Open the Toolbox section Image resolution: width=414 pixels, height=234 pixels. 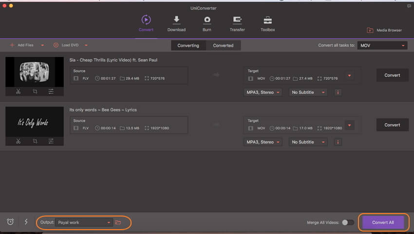point(268,23)
